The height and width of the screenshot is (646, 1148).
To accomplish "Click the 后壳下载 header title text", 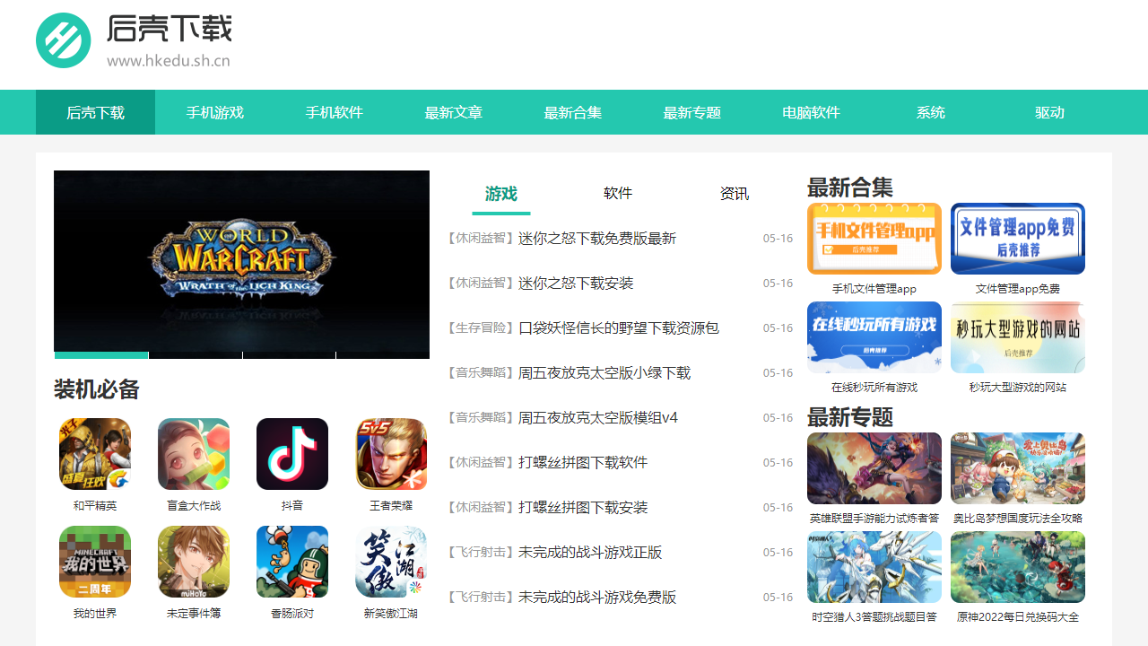I will [170, 28].
